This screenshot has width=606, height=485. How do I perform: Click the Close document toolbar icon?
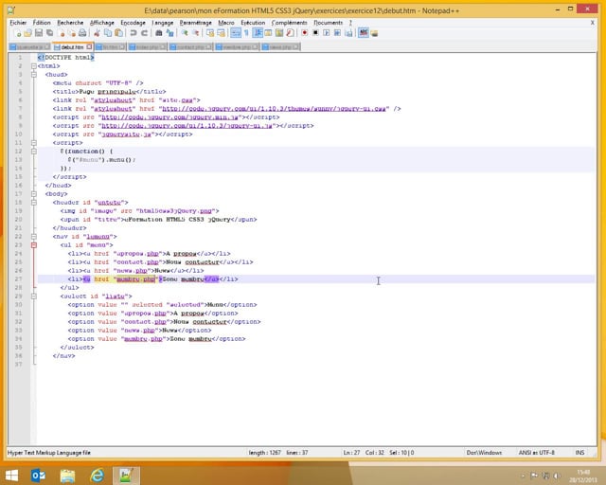(62, 33)
